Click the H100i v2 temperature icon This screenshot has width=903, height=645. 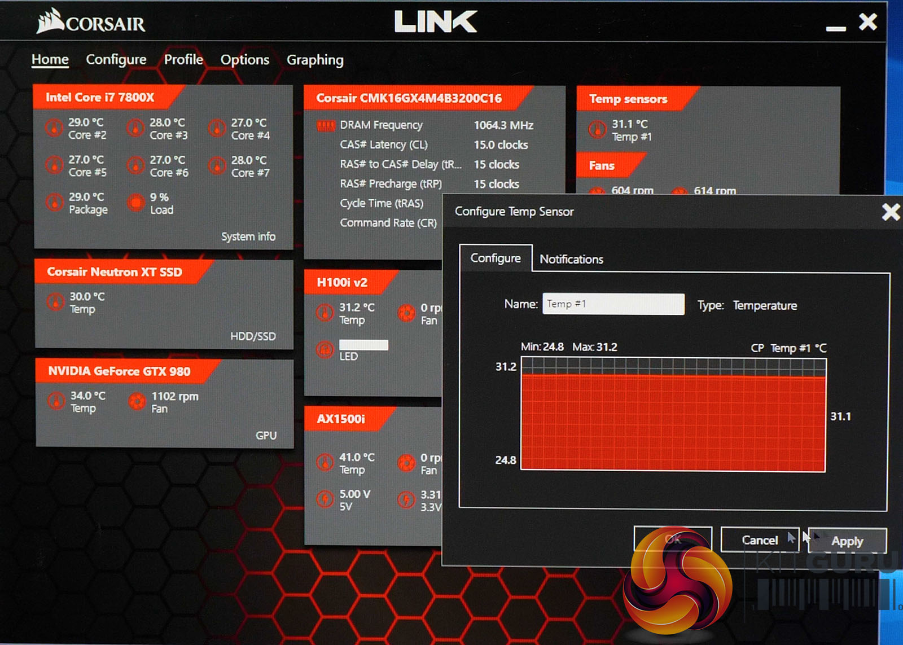pyautogui.click(x=325, y=313)
